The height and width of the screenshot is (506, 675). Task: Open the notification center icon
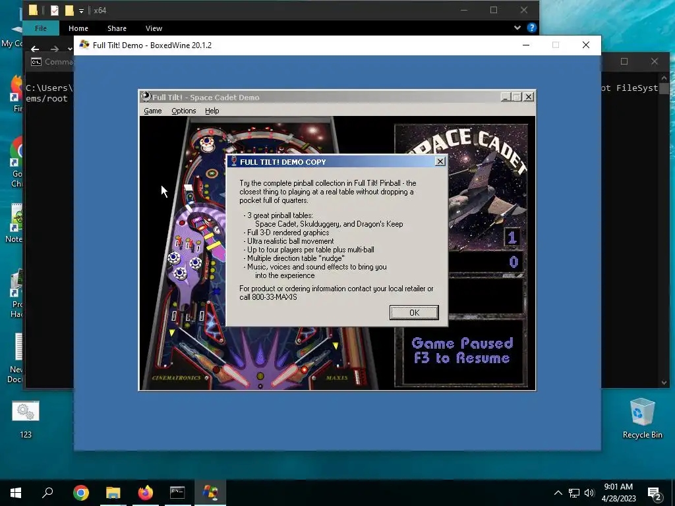point(655,493)
